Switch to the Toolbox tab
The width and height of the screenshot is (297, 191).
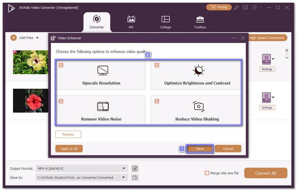[x=200, y=22]
